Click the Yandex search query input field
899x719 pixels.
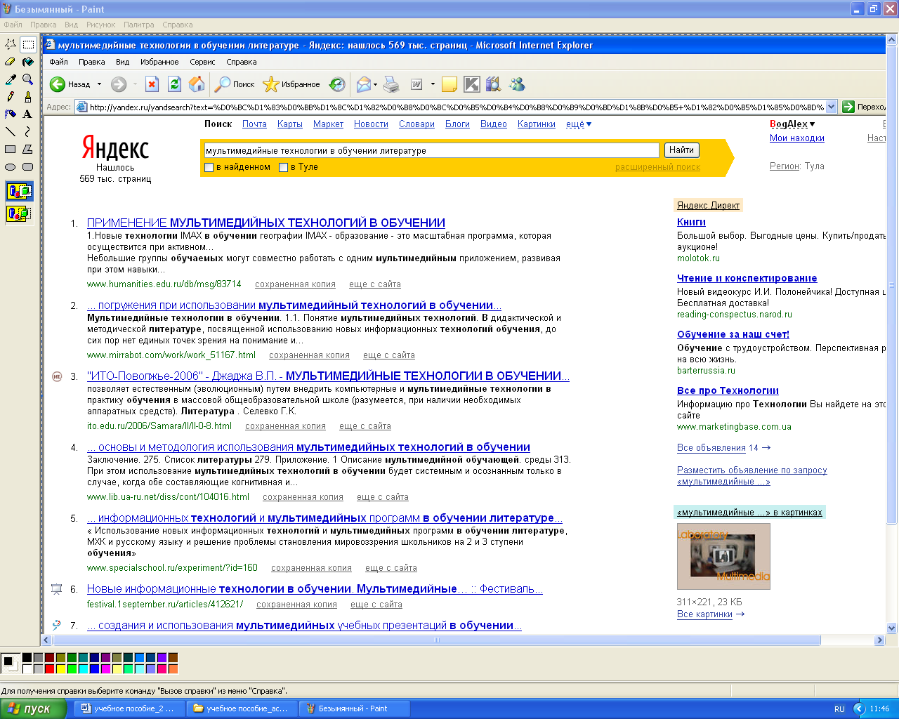coord(431,150)
